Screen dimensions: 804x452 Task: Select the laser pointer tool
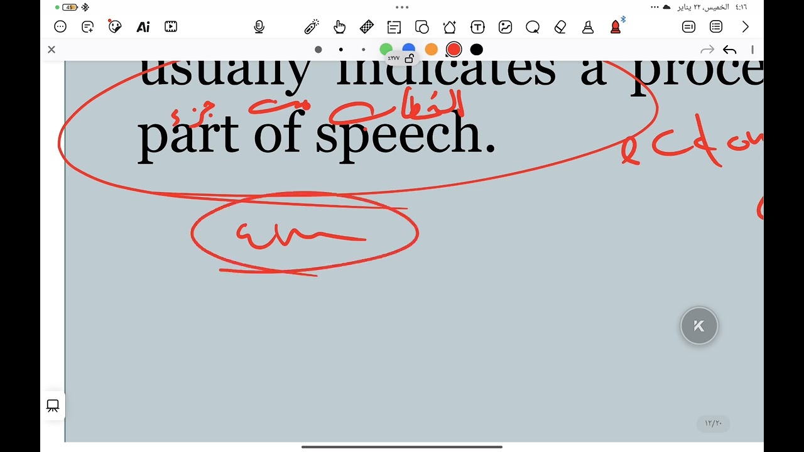coord(312,27)
